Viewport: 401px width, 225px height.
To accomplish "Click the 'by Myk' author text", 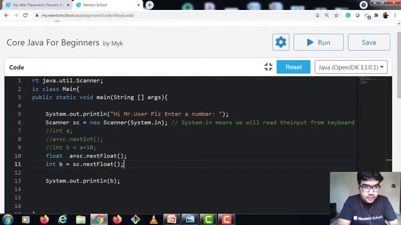I will coord(113,43).
